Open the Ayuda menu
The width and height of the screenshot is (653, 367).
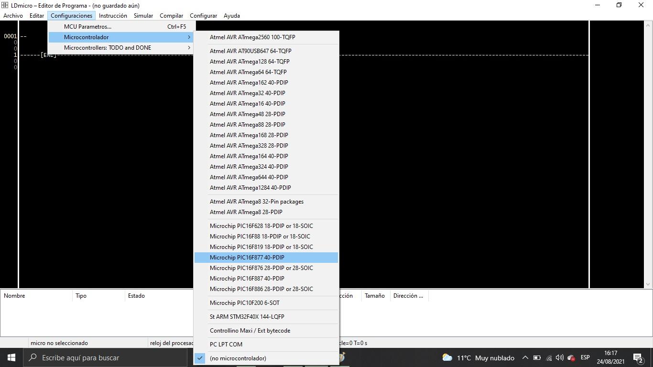pos(232,16)
